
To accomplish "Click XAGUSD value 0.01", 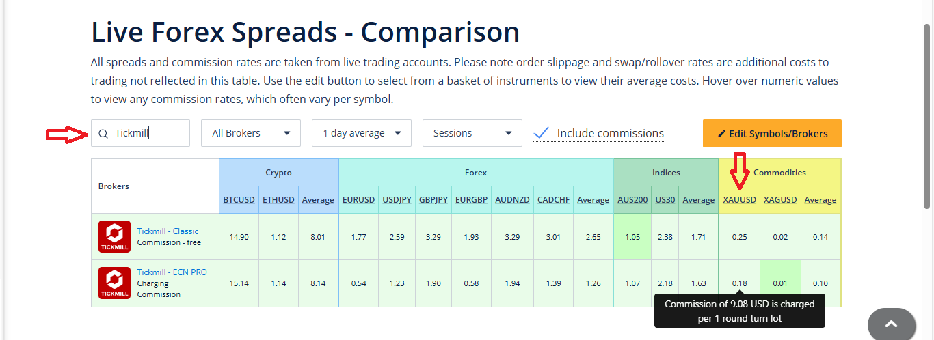I will tap(780, 283).
